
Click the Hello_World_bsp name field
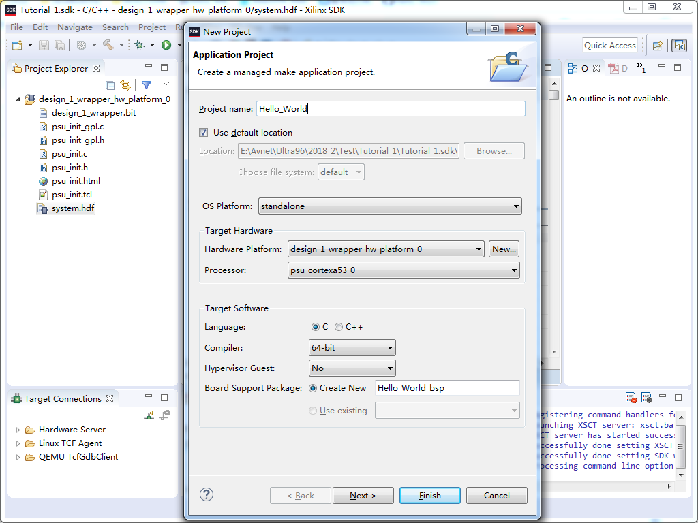pyautogui.click(x=447, y=387)
